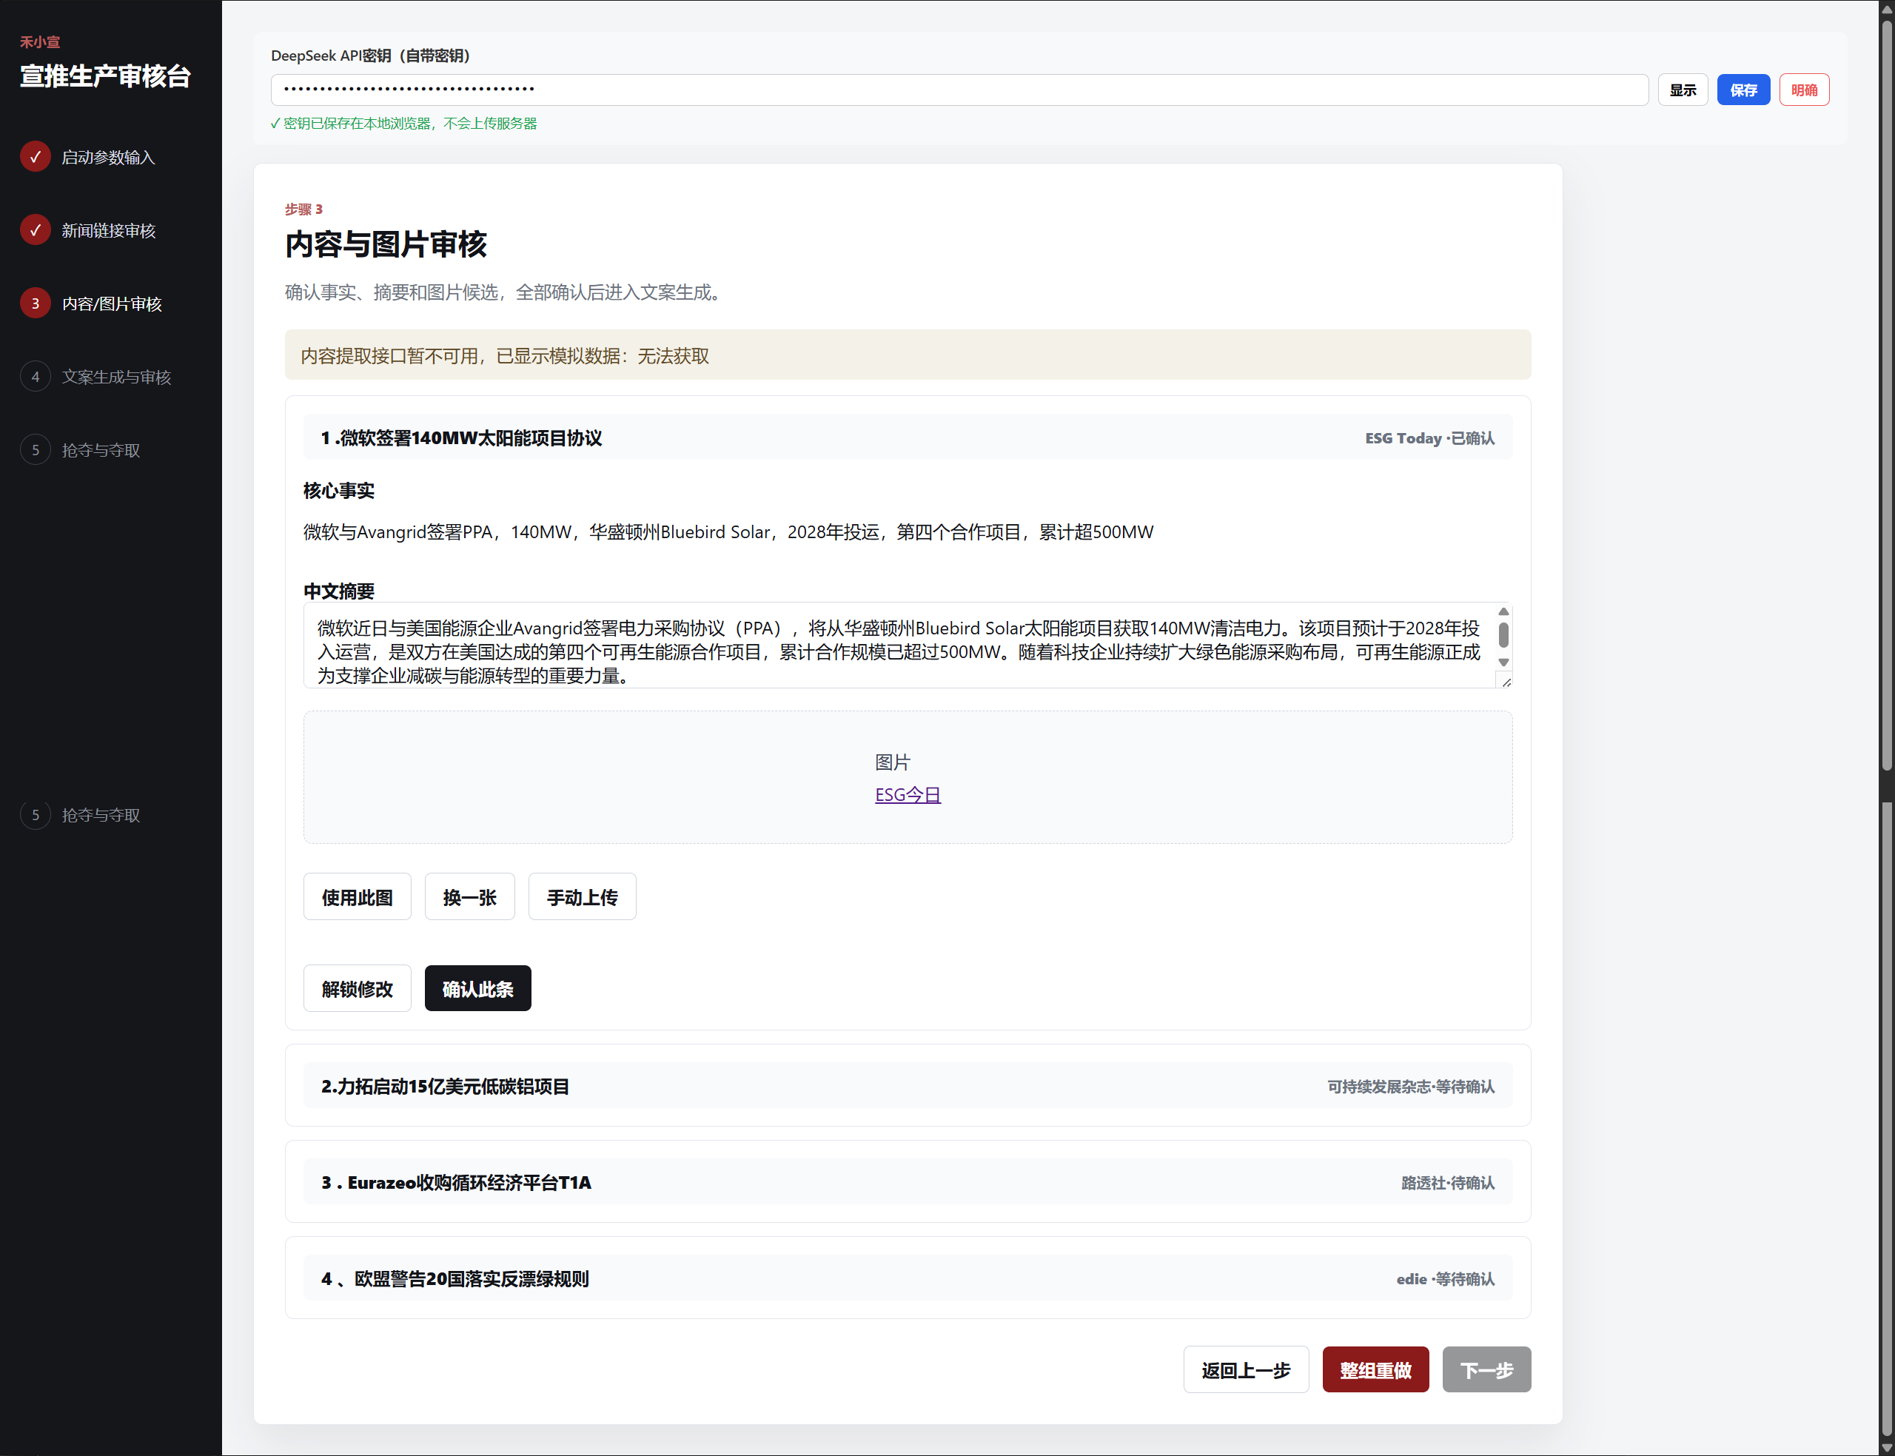
Task: Click the step 3 circle icon
Action: pyautogui.click(x=36, y=303)
